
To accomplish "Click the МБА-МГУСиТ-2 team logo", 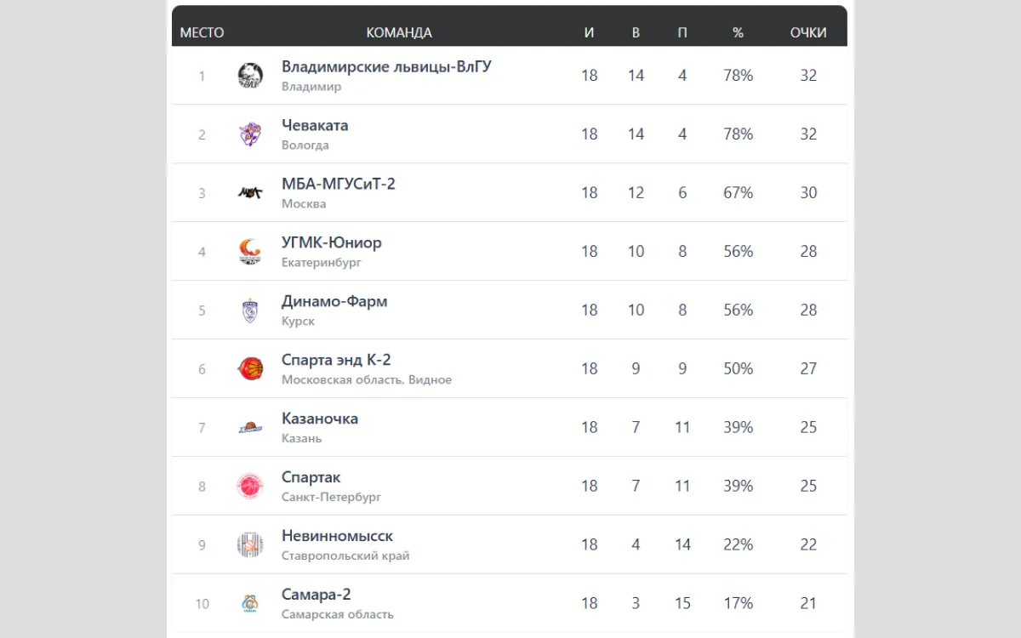I will click(250, 193).
